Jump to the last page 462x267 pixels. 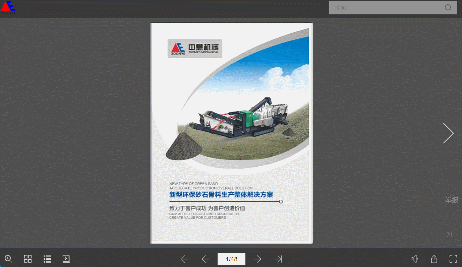(x=278, y=259)
